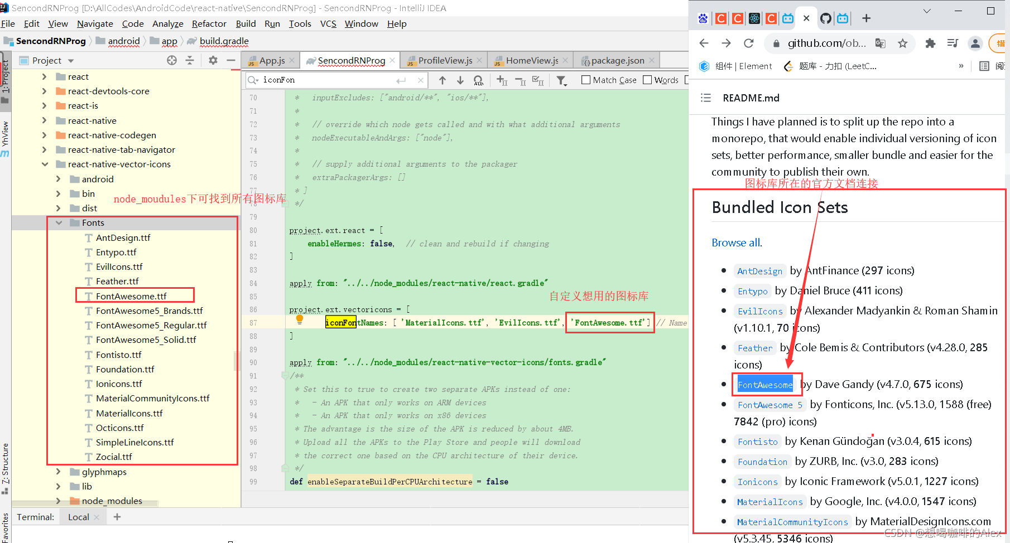1010x543 pixels.
Task: Open the Analyze menu
Action: tap(168, 23)
